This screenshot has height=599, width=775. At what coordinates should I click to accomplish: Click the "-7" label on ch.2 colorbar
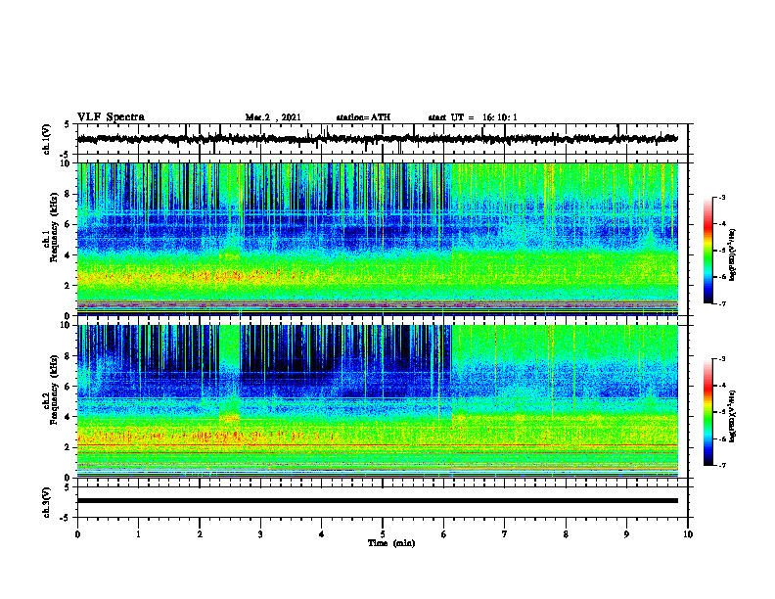click(722, 465)
